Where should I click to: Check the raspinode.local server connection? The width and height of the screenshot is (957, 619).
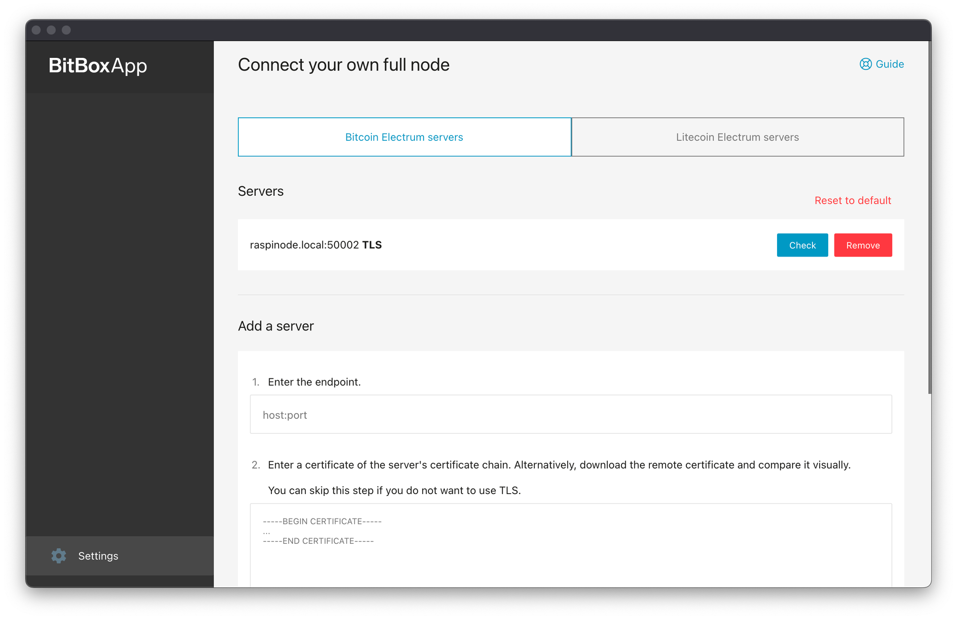point(802,245)
